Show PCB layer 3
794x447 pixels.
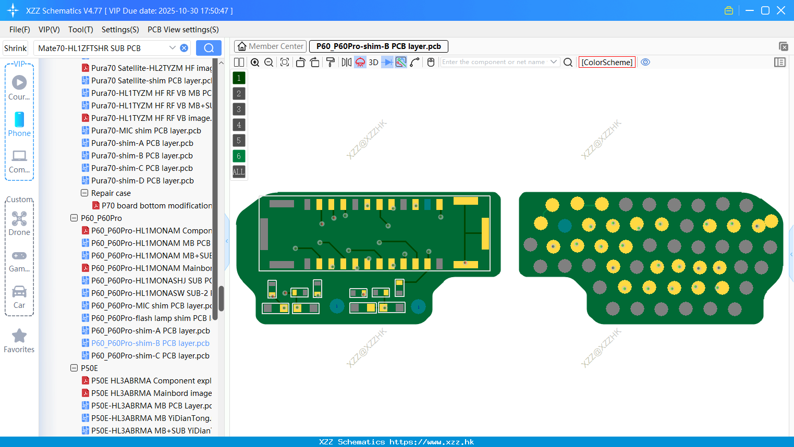(x=239, y=109)
